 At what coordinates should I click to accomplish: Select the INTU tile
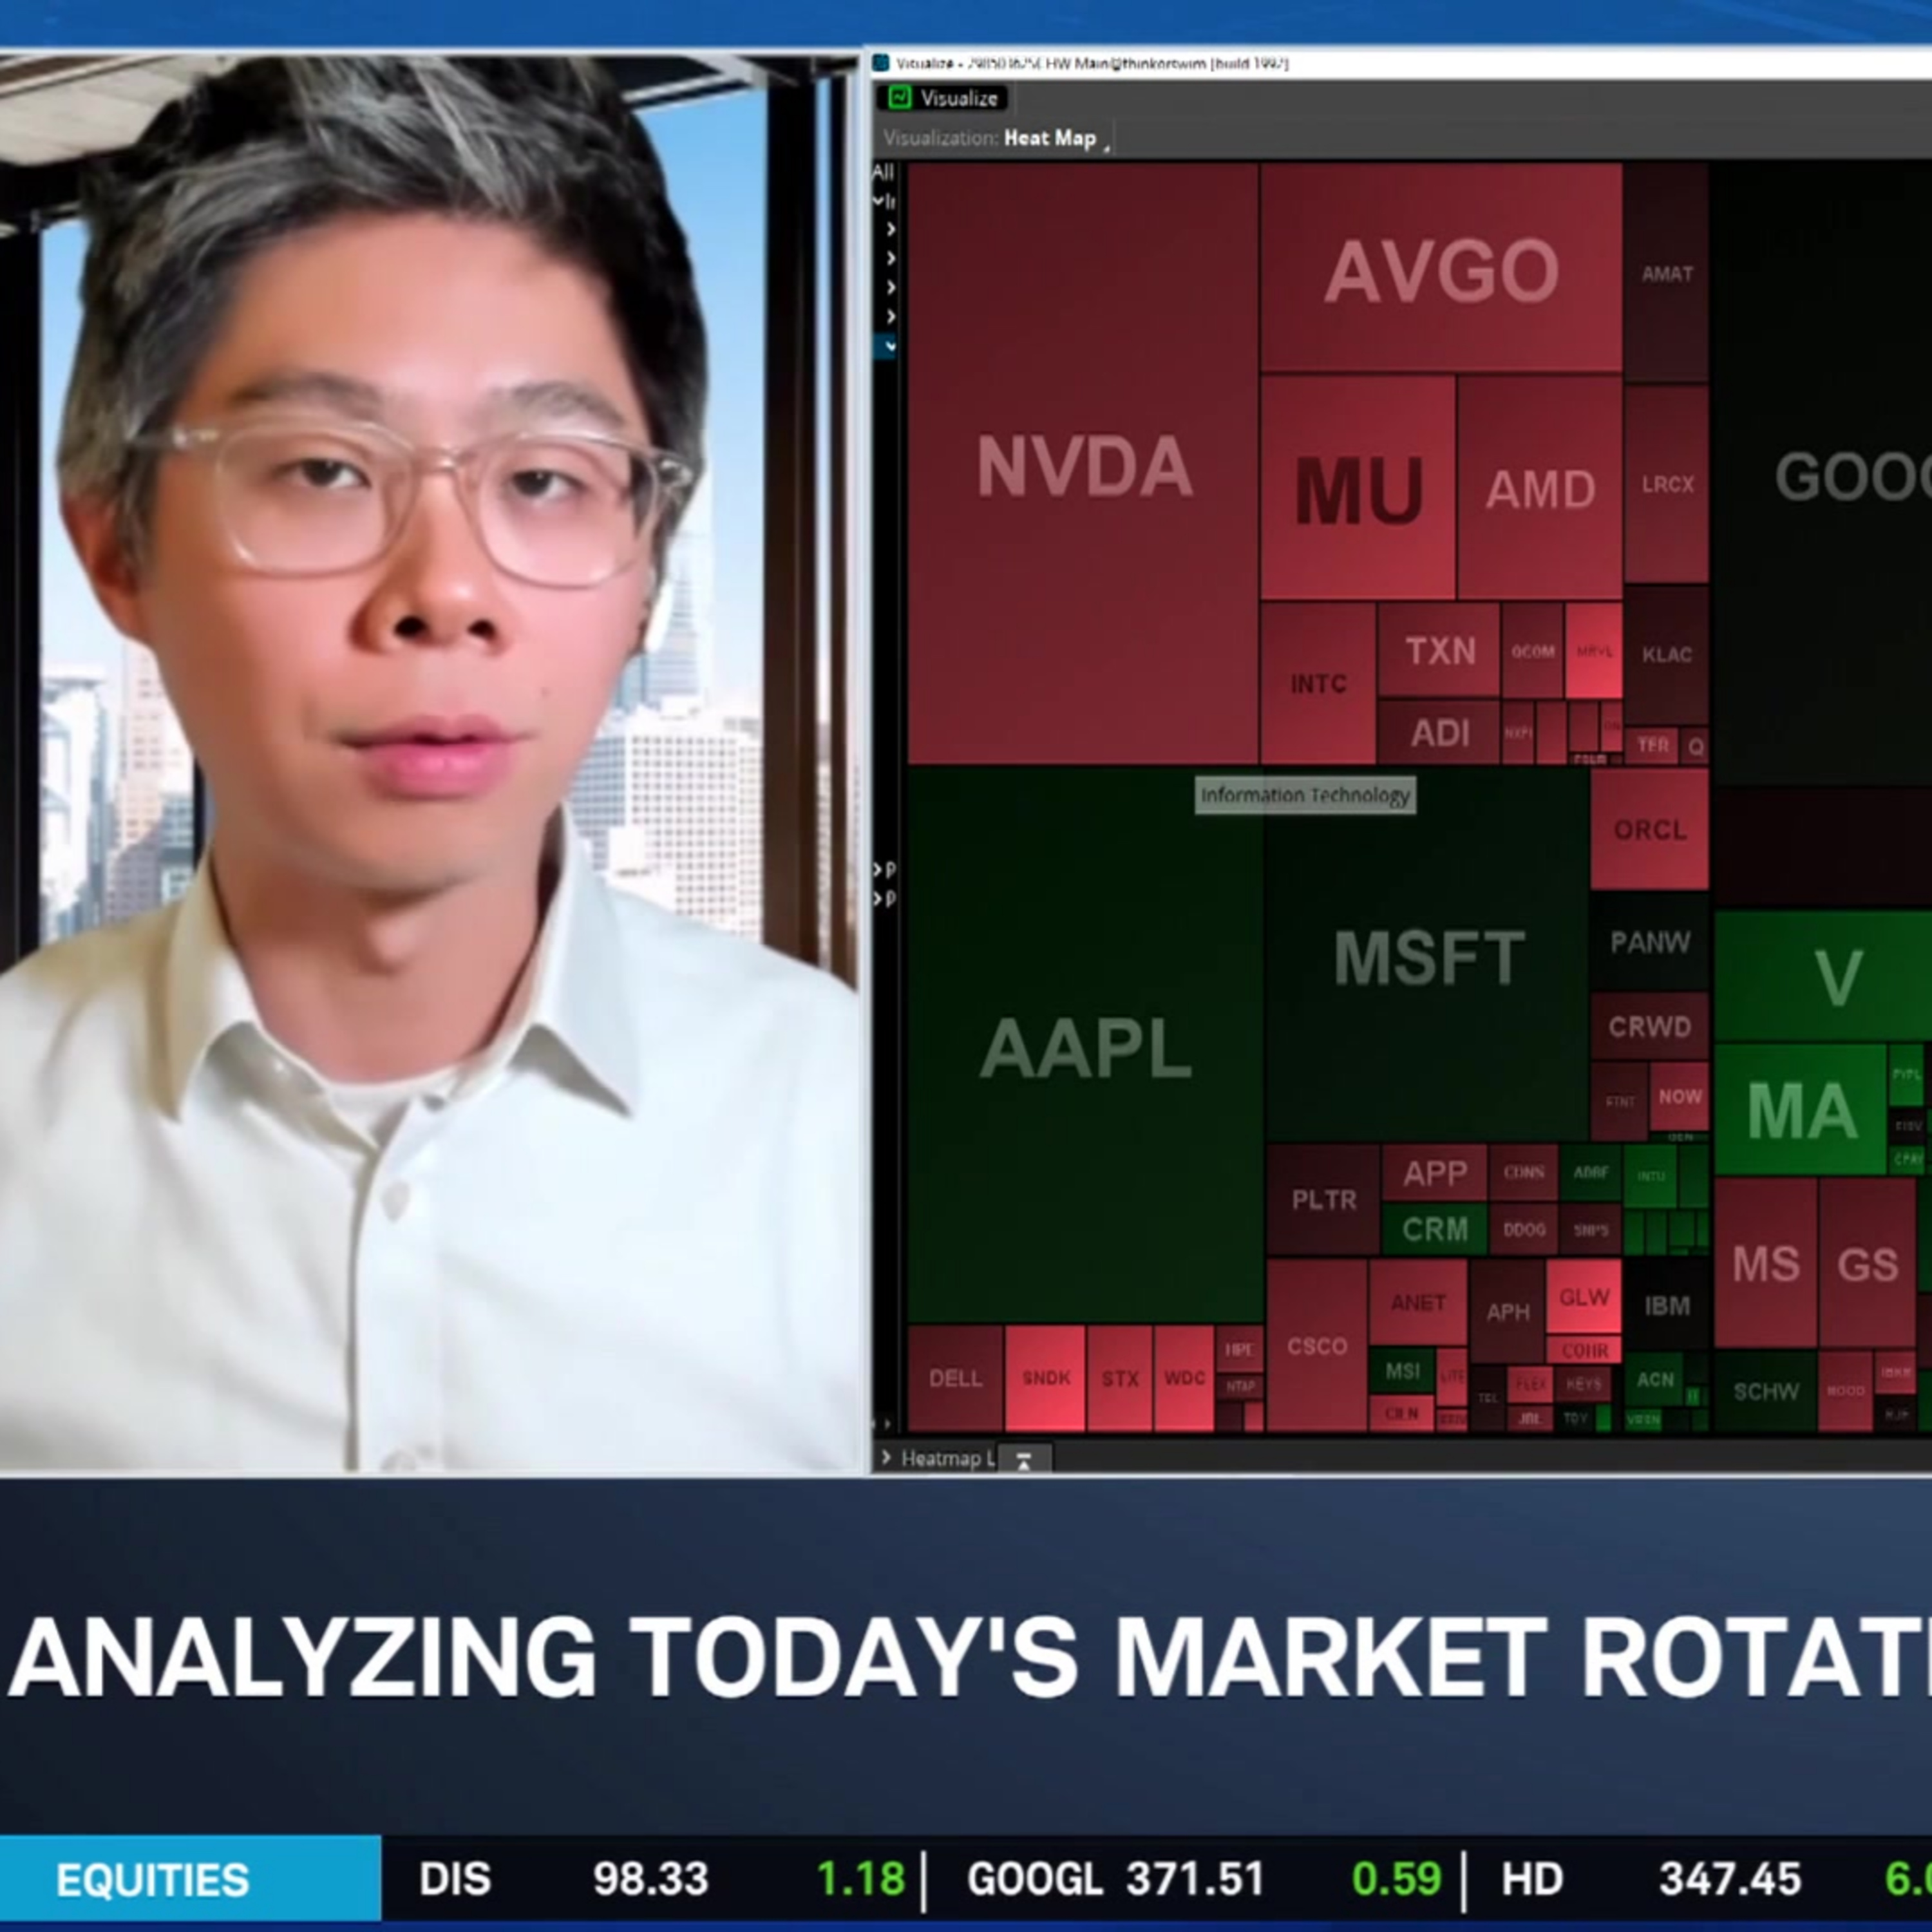coord(1650,1175)
